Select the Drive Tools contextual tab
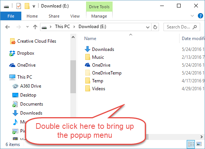Image resolution: width=205 pixels, height=149 pixels. click(99, 7)
